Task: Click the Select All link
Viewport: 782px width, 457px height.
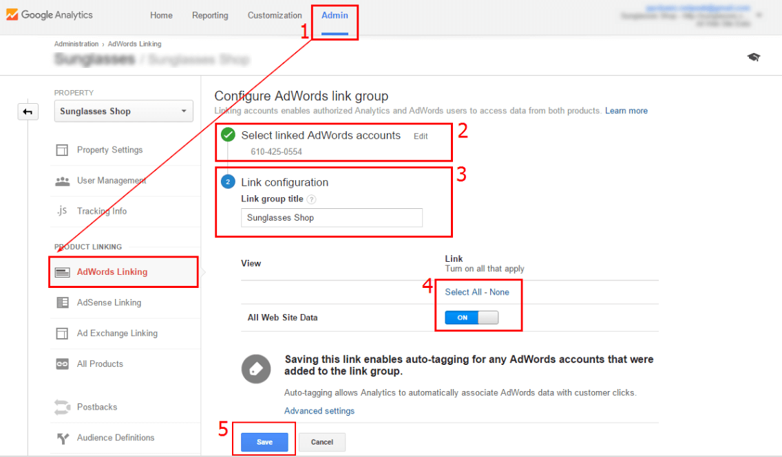Action: click(x=463, y=292)
